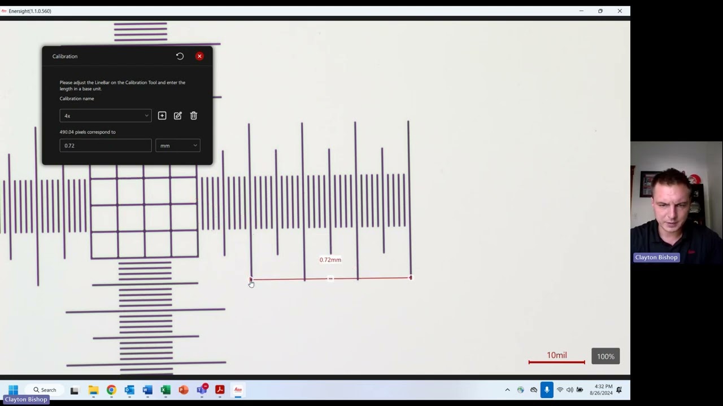Edit the calibration name with the pencil icon
Screen dimensions: 723x406
178,116
